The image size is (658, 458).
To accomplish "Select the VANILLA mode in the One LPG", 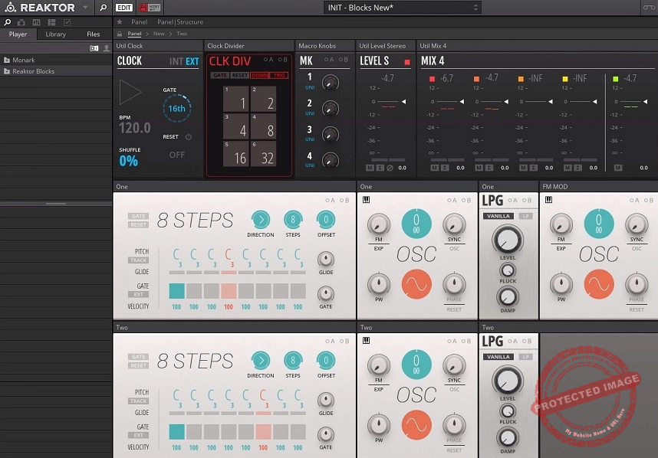I will (x=498, y=216).
